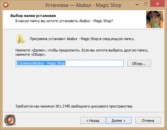This screenshot has width=167, height=130.
Task: Click the speaker sound icon in the footer
Action: pyautogui.click(x=10, y=120)
